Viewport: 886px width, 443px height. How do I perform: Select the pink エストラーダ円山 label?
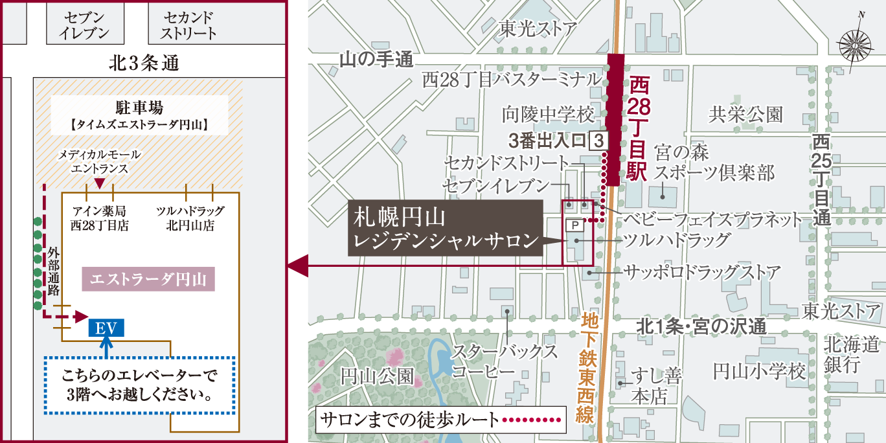point(148,280)
